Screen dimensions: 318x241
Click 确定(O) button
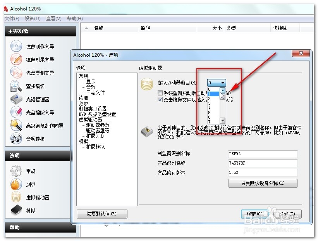coord(255,214)
